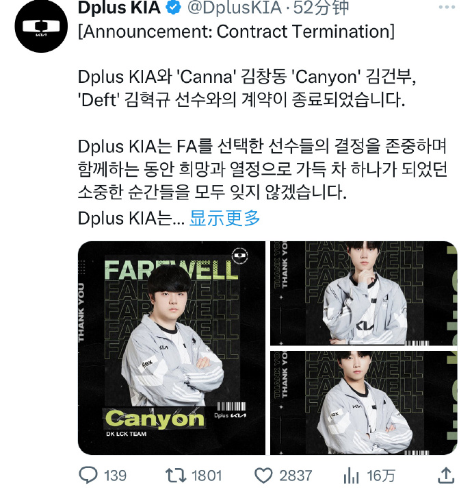Click the share upload icon
This screenshot has width=472, height=492.
click(446, 476)
